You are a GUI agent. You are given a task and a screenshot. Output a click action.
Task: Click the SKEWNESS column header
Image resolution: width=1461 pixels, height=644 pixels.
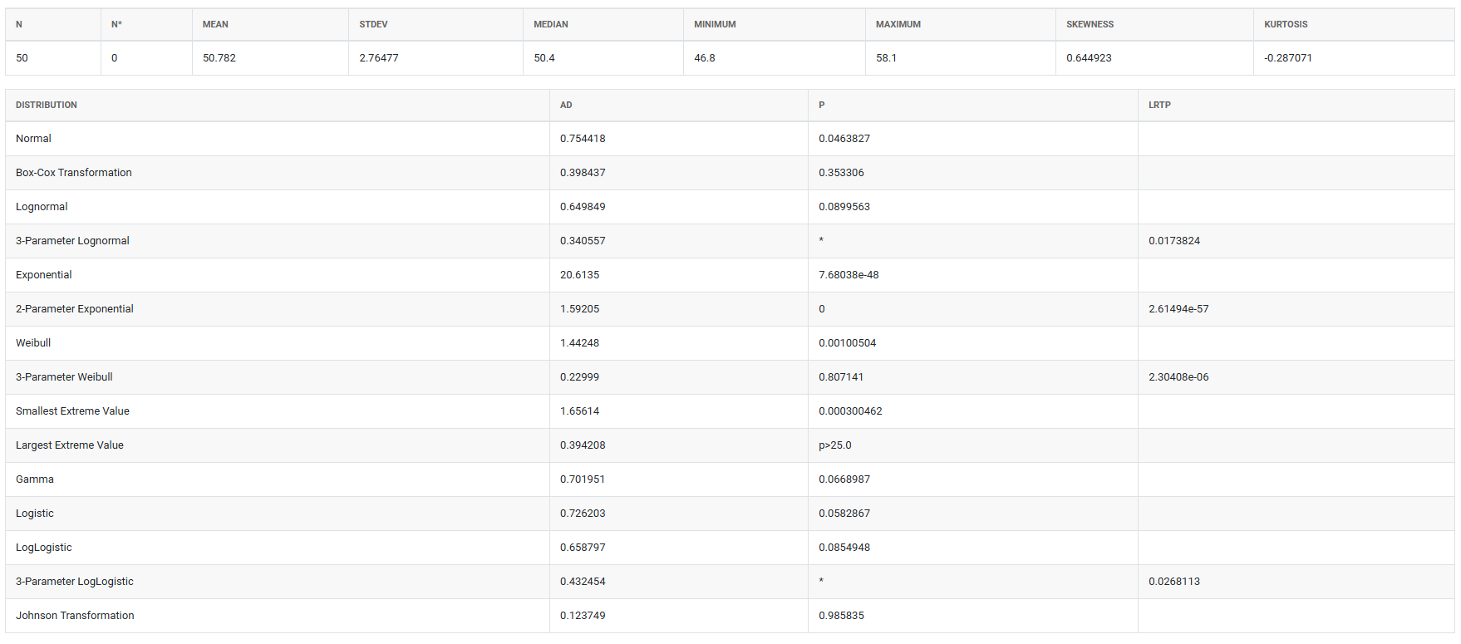1090,24
